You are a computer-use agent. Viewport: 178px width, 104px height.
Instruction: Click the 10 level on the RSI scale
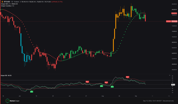click(x=173, y=92)
